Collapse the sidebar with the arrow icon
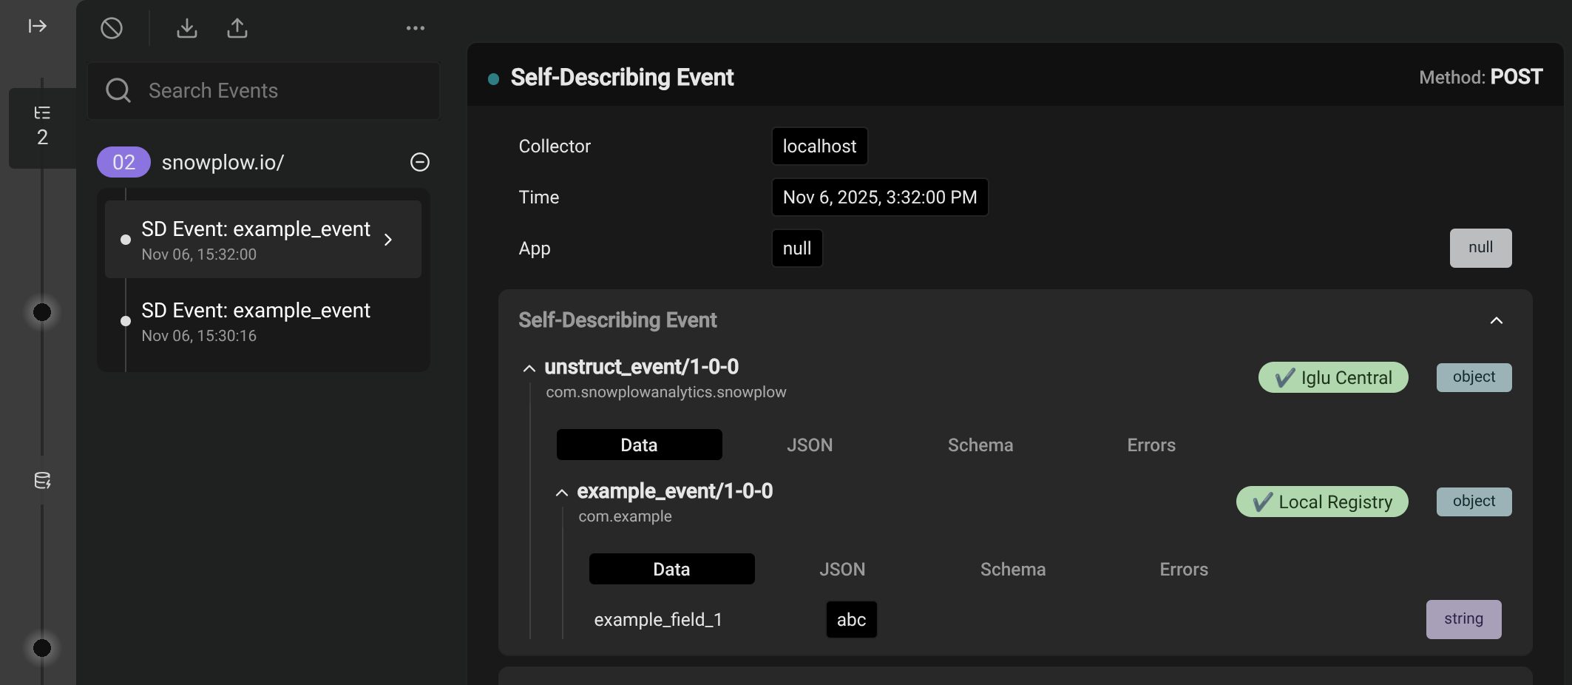Image resolution: width=1572 pixels, height=685 pixels. pyautogui.click(x=36, y=26)
